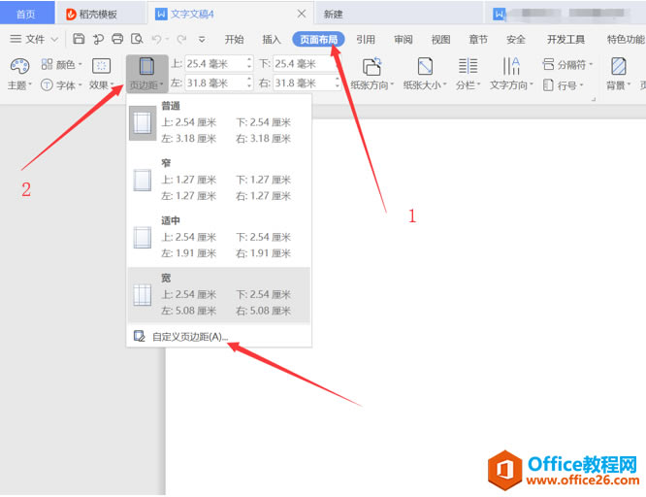Choose the 适中 moderate margin preset
The height and width of the screenshot is (497, 646).
point(219,237)
